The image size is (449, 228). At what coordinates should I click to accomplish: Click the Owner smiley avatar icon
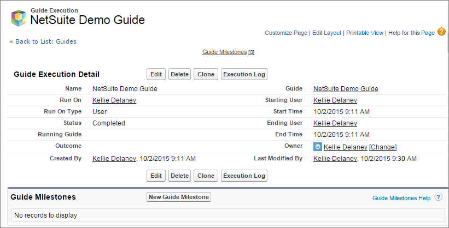click(x=318, y=147)
